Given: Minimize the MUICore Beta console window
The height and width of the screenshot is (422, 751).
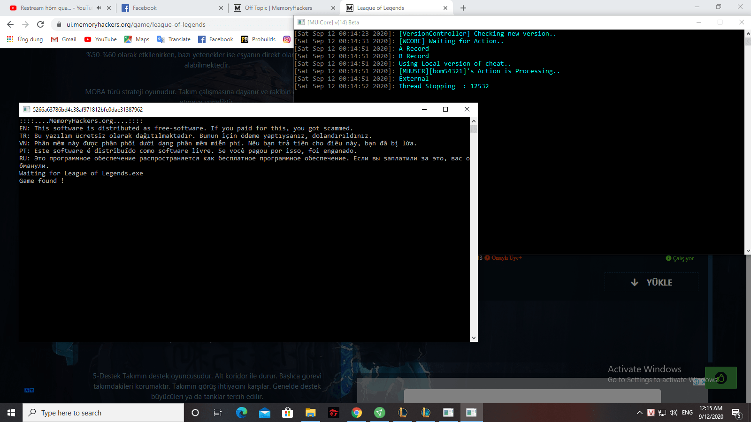Looking at the screenshot, I should pos(699,22).
